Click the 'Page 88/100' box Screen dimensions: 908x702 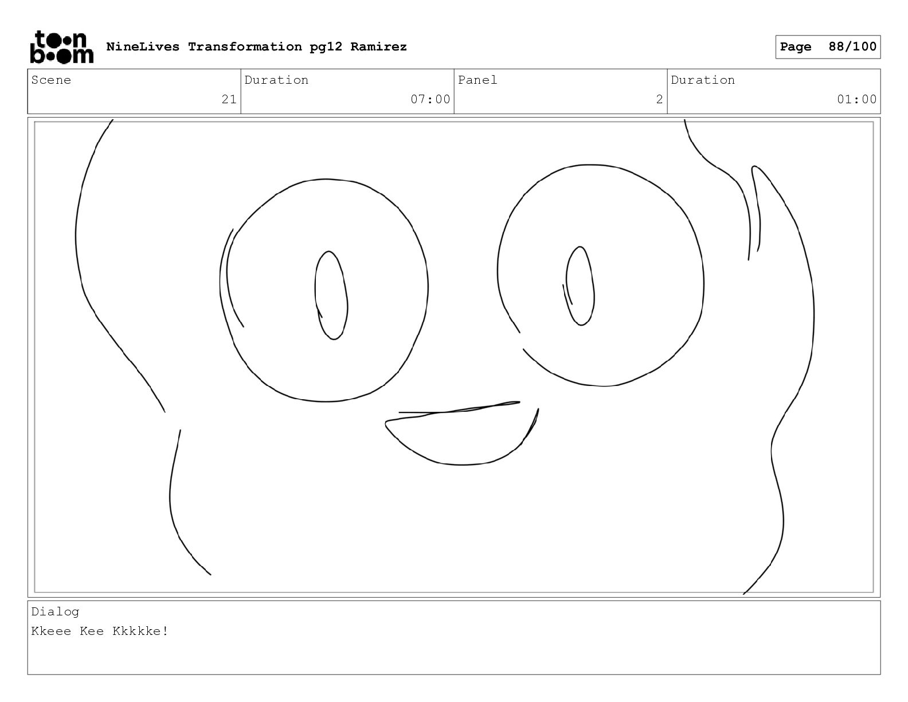[828, 47]
